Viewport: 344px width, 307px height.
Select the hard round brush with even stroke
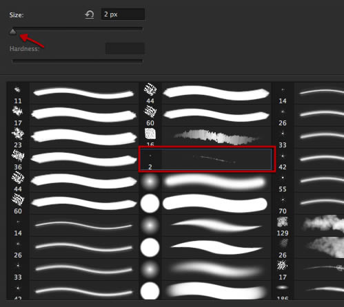(x=205, y=204)
